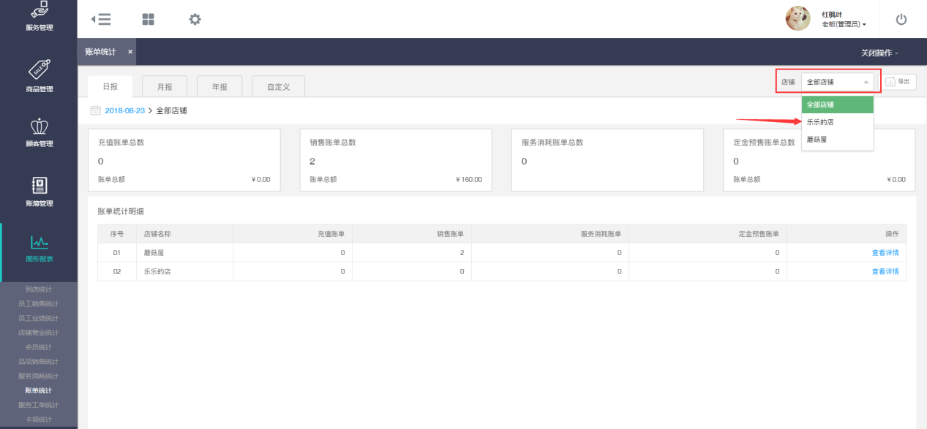This screenshot has width=927, height=429.
Task: Click the calendar icon beside the date
Action: [x=95, y=110]
